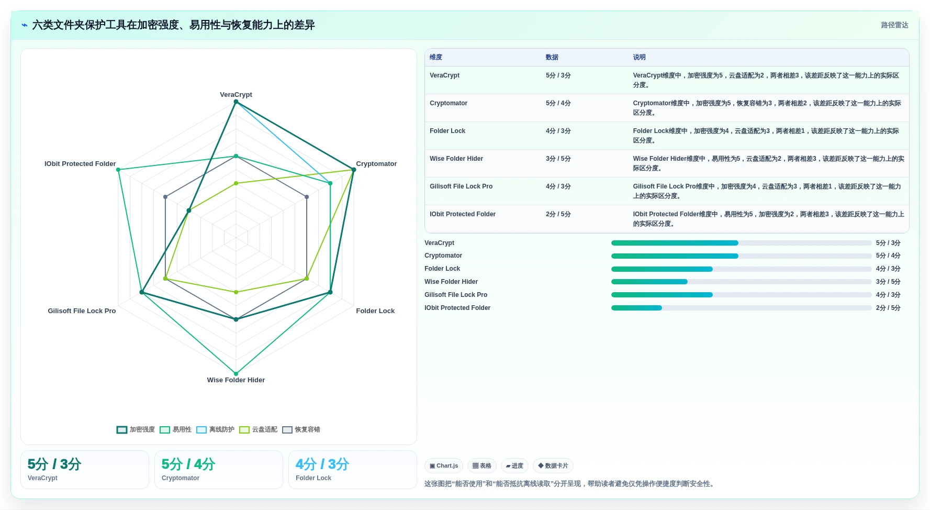Screen dimensions: 930x510
Task: Click the 表格 tag
Action: coord(481,465)
